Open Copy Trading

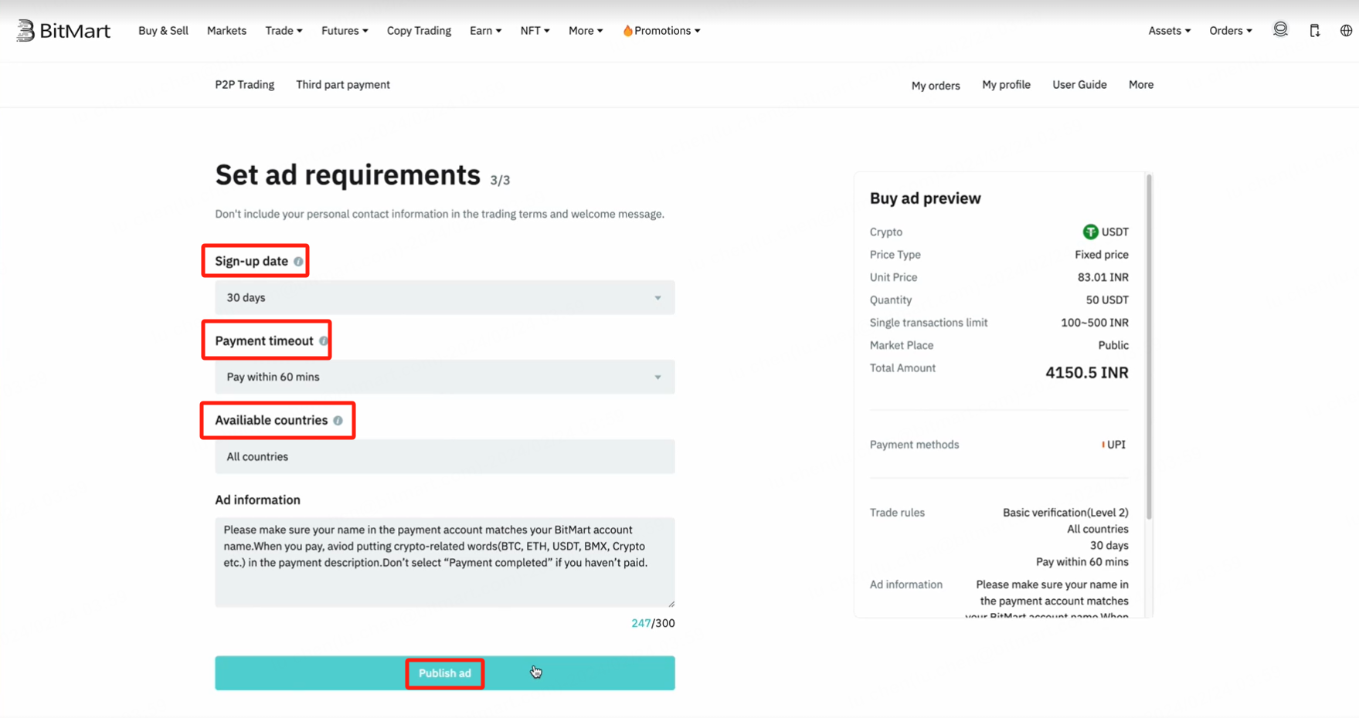(419, 31)
